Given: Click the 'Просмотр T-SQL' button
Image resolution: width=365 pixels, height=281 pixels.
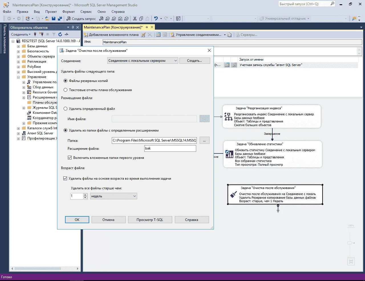Looking at the screenshot, I should pos(150,220).
